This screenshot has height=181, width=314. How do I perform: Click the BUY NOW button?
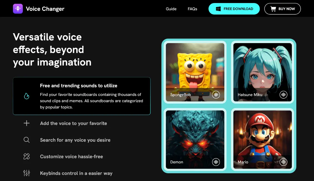[x=282, y=9]
